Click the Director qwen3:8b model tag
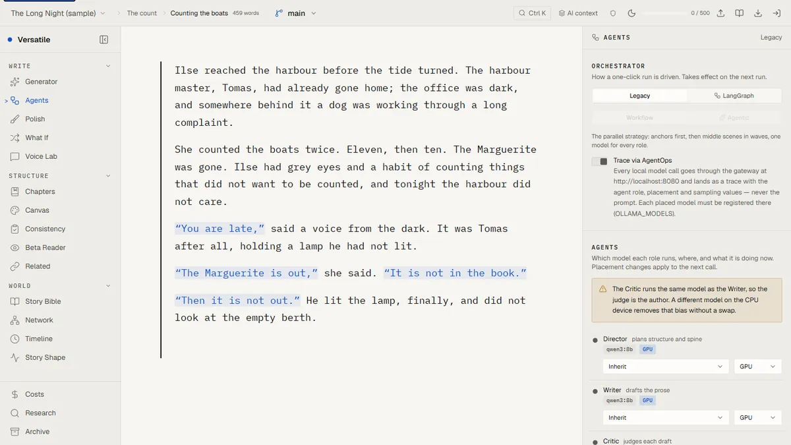This screenshot has width=791, height=445. coord(619,349)
